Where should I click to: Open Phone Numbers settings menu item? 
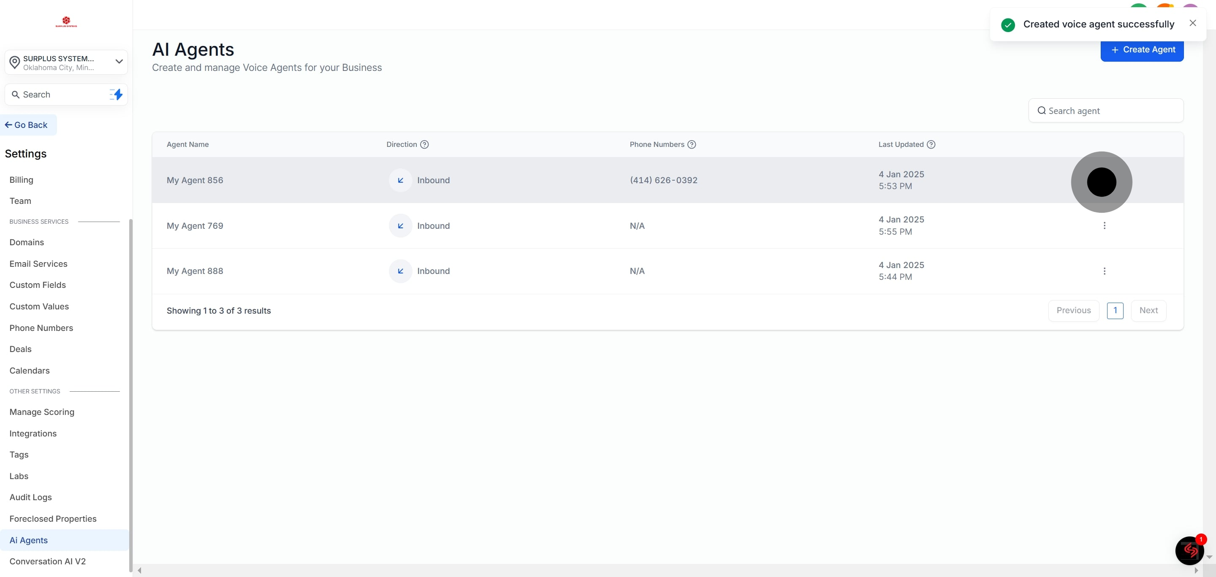41,328
